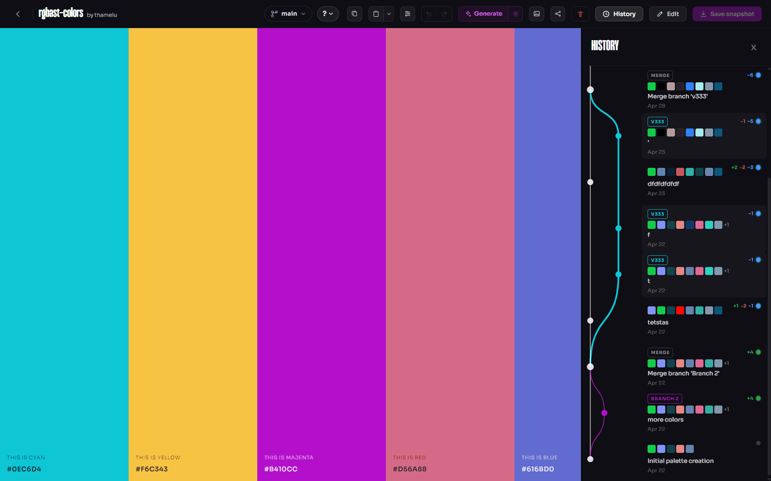Screen dimensions: 771x481
Task: Toggle the History panel button
Action: click(619, 14)
